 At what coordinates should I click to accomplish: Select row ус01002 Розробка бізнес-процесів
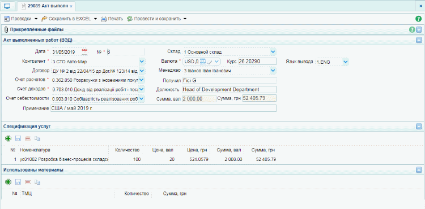point(64,160)
